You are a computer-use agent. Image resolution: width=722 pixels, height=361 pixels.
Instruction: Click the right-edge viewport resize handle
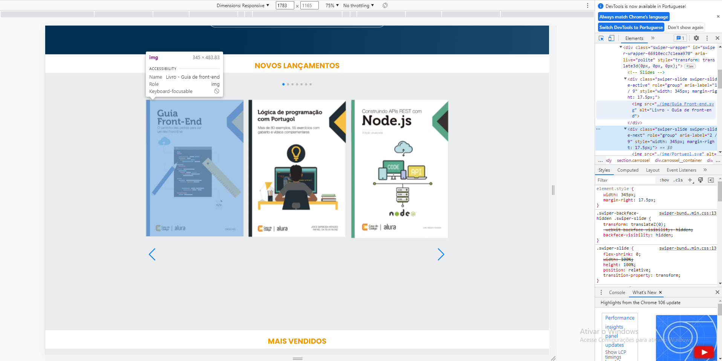(553, 190)
